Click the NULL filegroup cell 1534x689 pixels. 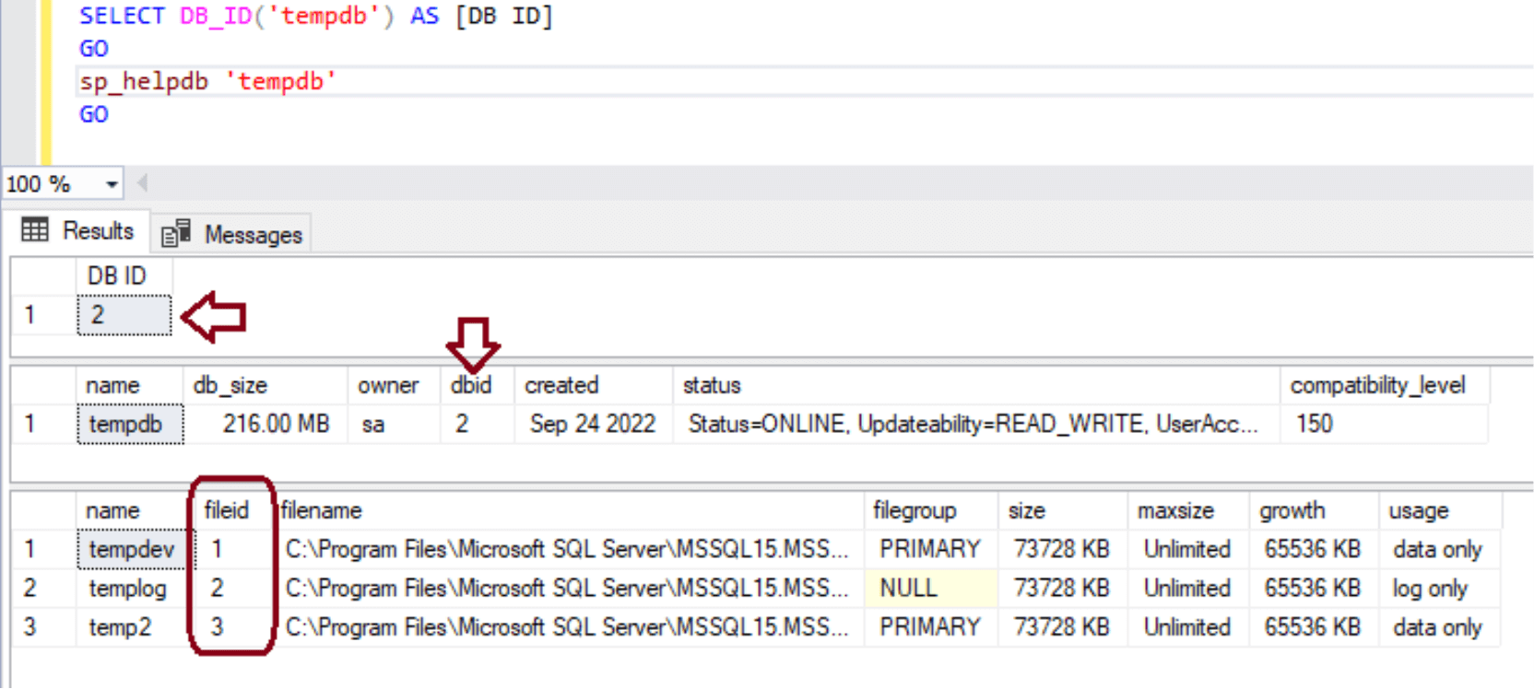[929, 589]
